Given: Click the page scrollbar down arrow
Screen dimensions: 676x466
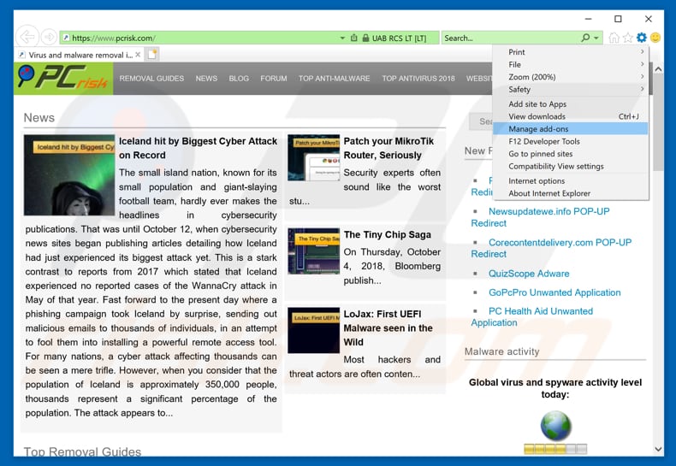Looking at the screenshot, I should tap(658, 449).
